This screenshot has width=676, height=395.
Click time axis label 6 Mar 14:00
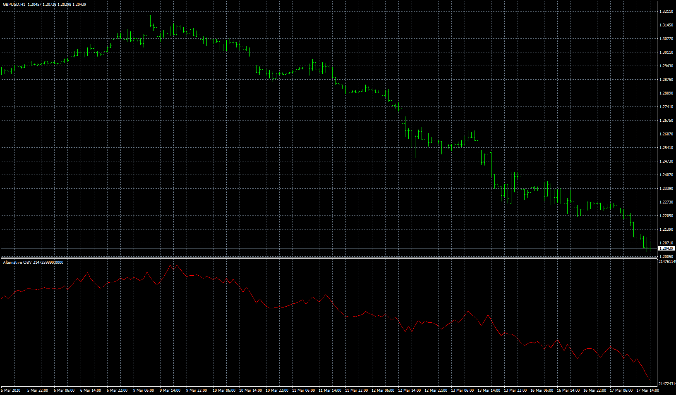[91, 390]
